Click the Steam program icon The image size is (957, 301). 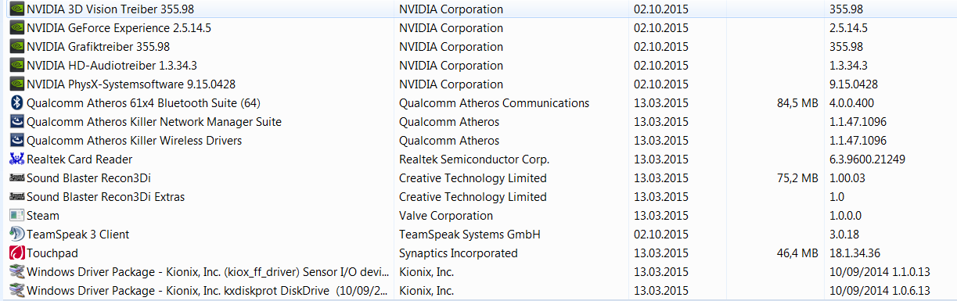click(x=16, y=215)
